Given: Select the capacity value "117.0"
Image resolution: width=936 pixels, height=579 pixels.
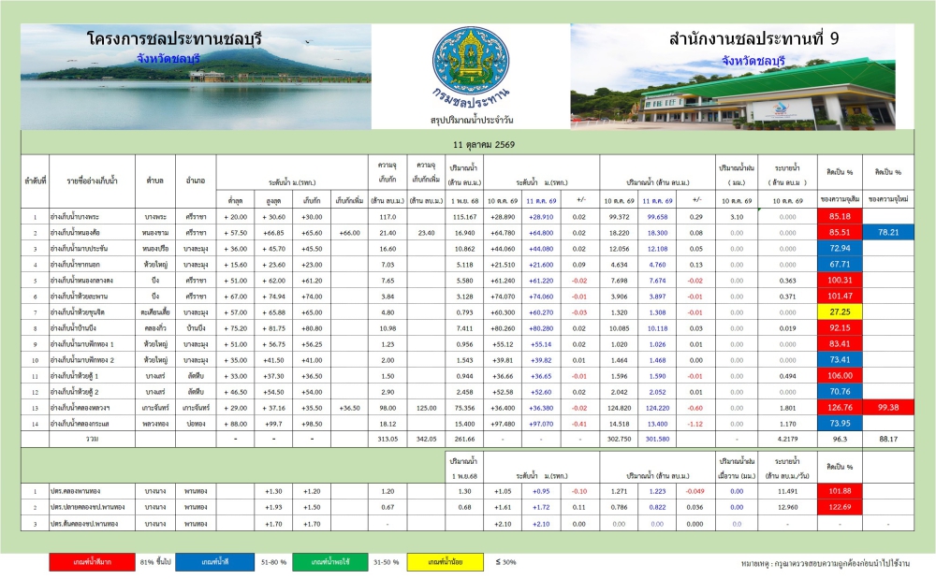Looking at the screenshot, I should pyautogui.click(x=388, y=217).
